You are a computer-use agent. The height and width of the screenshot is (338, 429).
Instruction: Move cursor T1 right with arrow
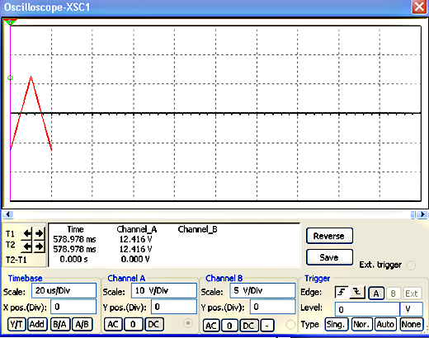coord(39,233)
